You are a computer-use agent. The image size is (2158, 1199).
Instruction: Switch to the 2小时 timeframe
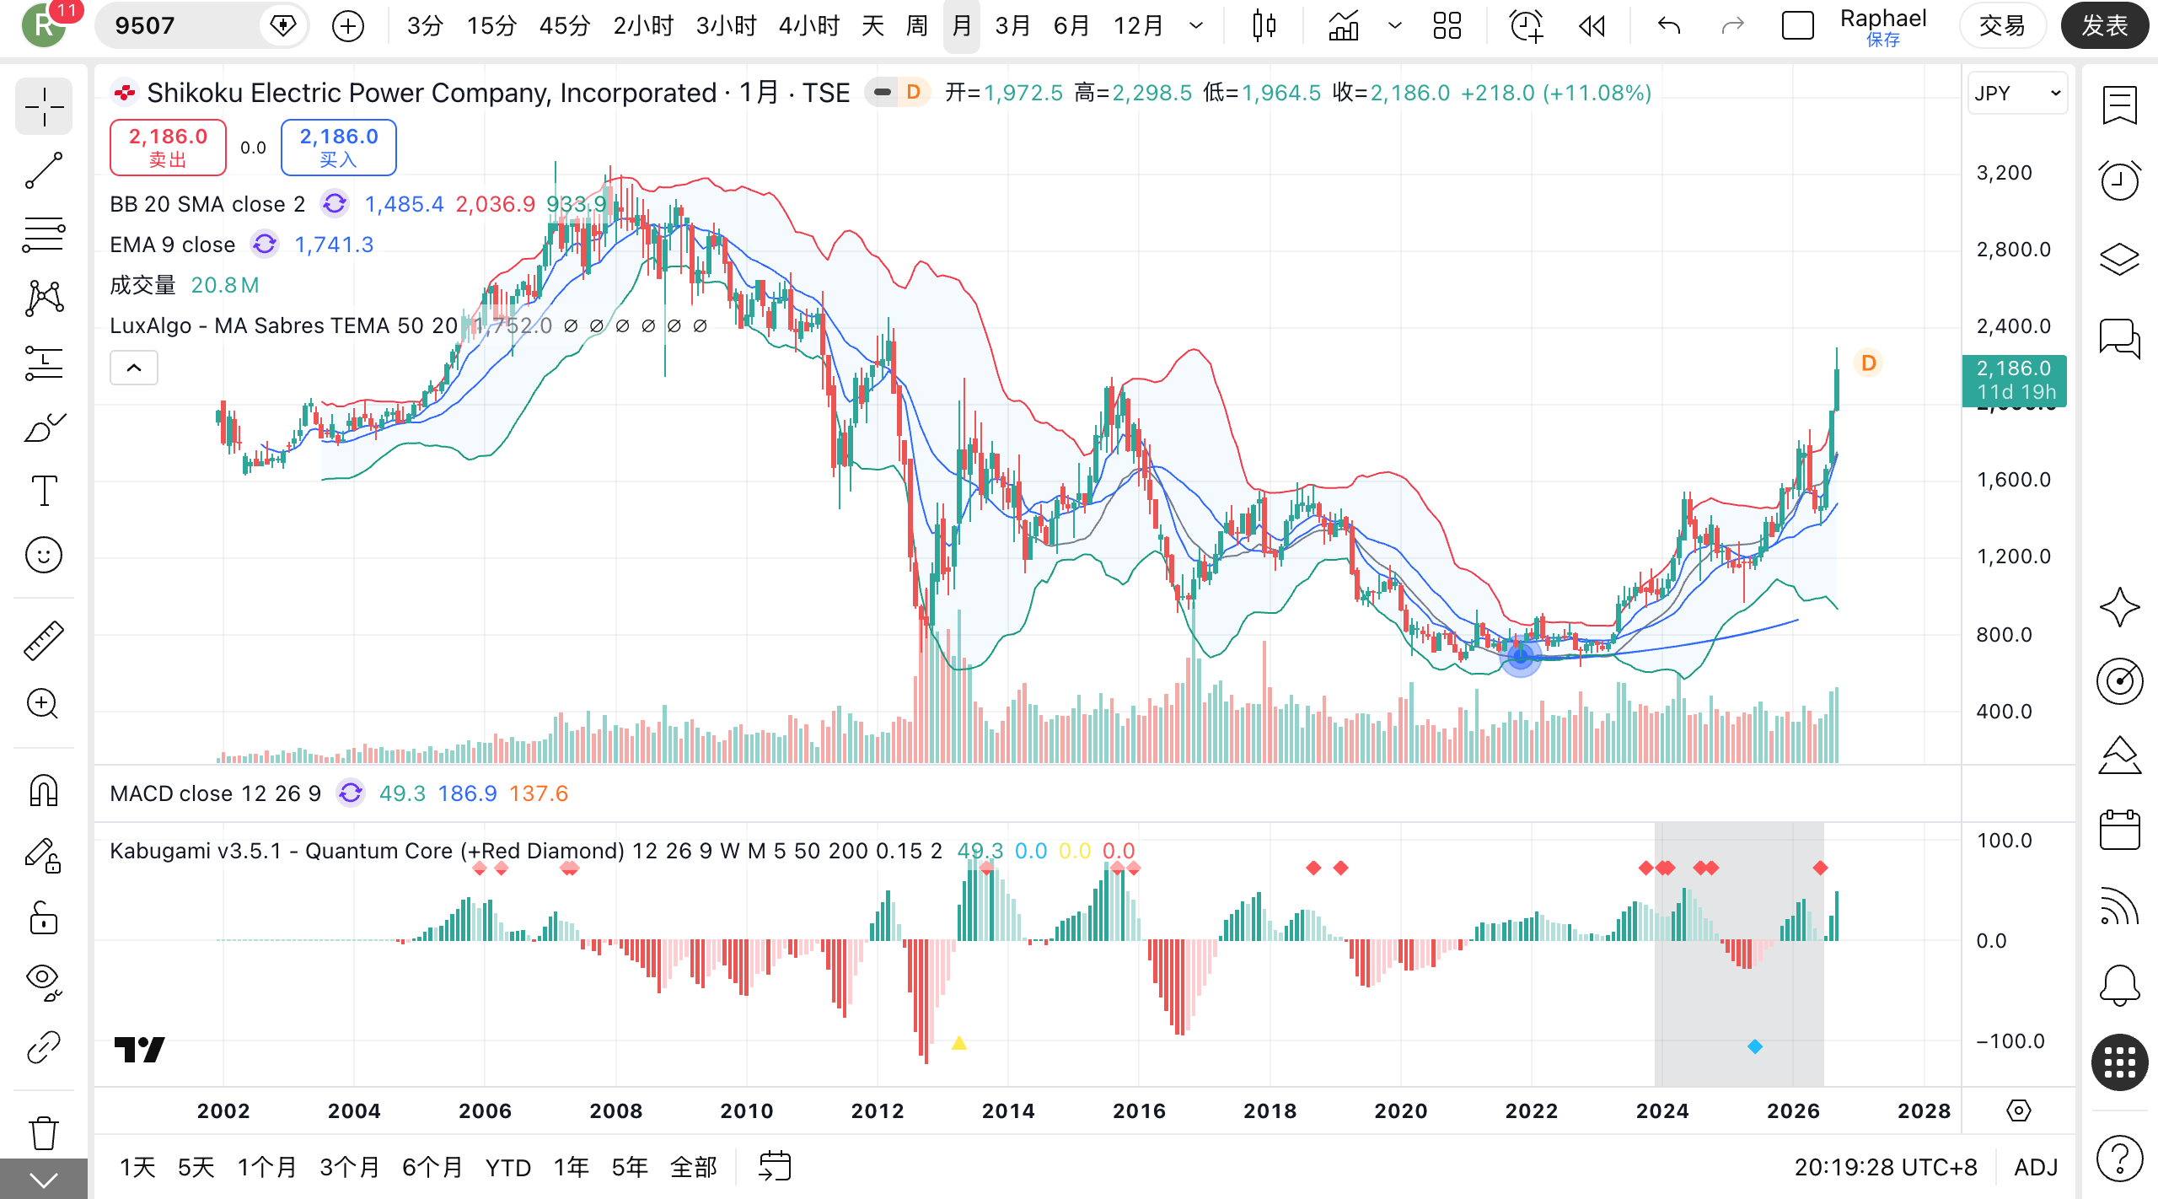pyautogui.click(x=643, y=26)
